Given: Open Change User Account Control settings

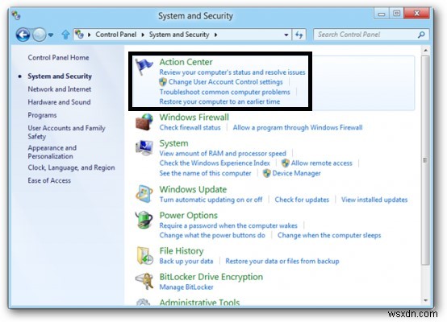Looking at the screenshot, I should (225, 82).
